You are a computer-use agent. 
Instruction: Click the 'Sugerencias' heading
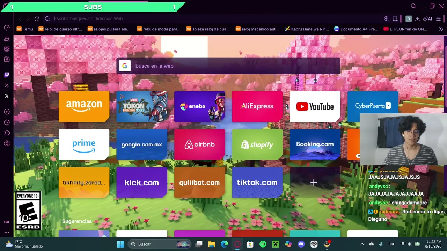(x=77, y=221)
